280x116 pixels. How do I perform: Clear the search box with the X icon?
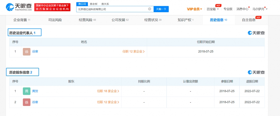tap(150, 9)
